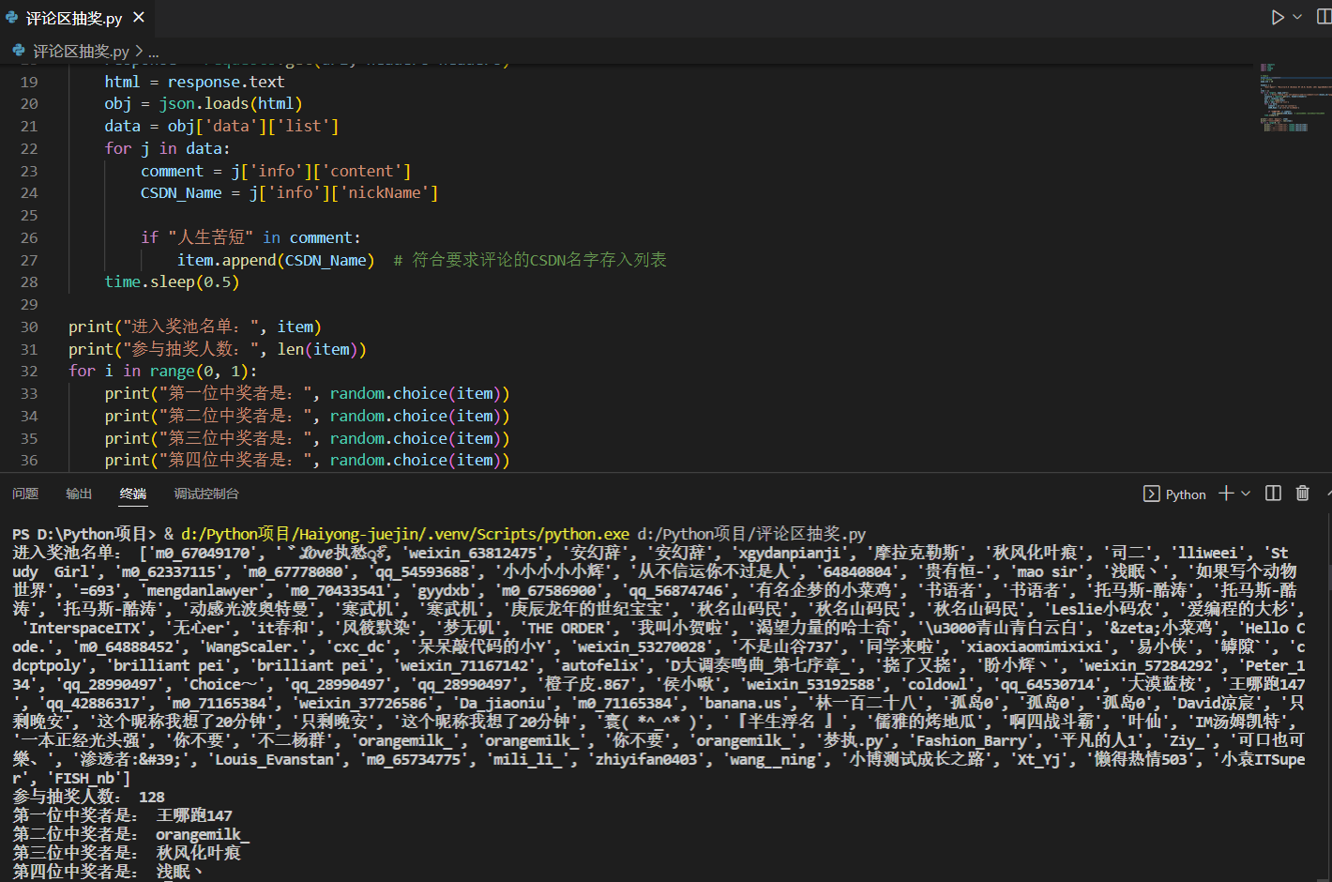
Task: Click 'FISH_nb' at end of terminal list
Action: [84, 778]
